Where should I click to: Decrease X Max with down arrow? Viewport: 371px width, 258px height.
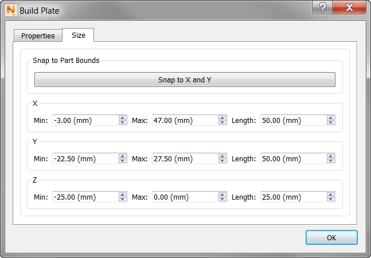coord(222,122)
